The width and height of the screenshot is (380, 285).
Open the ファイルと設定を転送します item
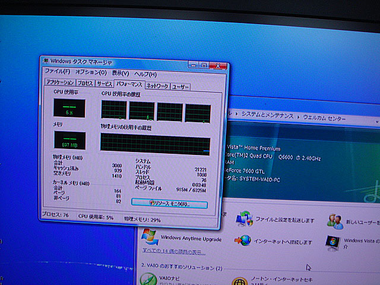[x=285, y=220]
